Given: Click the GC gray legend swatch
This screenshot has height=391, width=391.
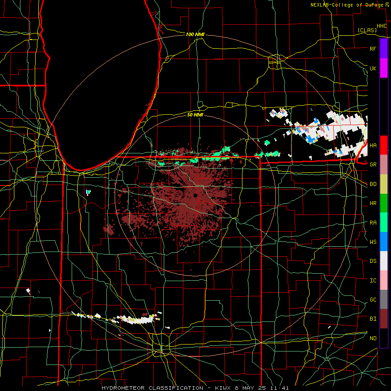Looking at the screenshot, I should tap(384, 299).
